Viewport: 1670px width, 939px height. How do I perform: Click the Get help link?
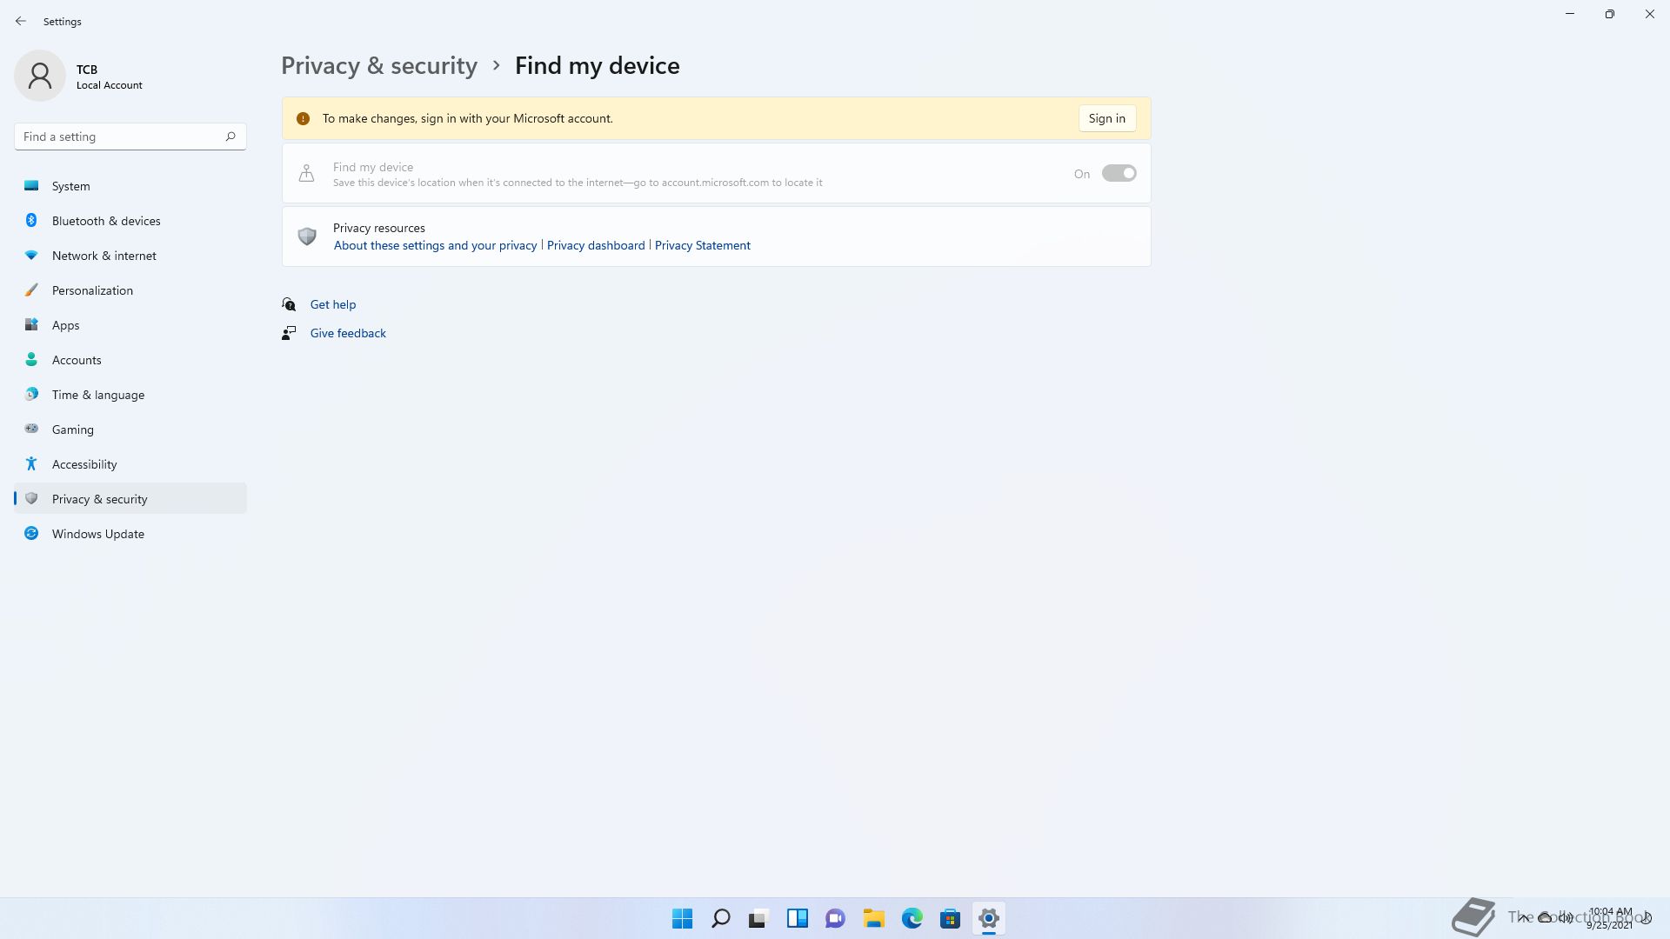click(333, 304)
